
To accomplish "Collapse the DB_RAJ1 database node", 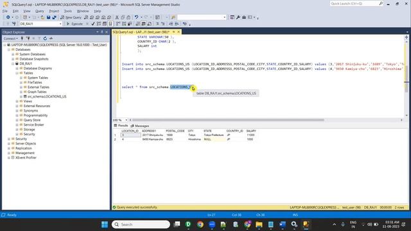I will (13, 64).
